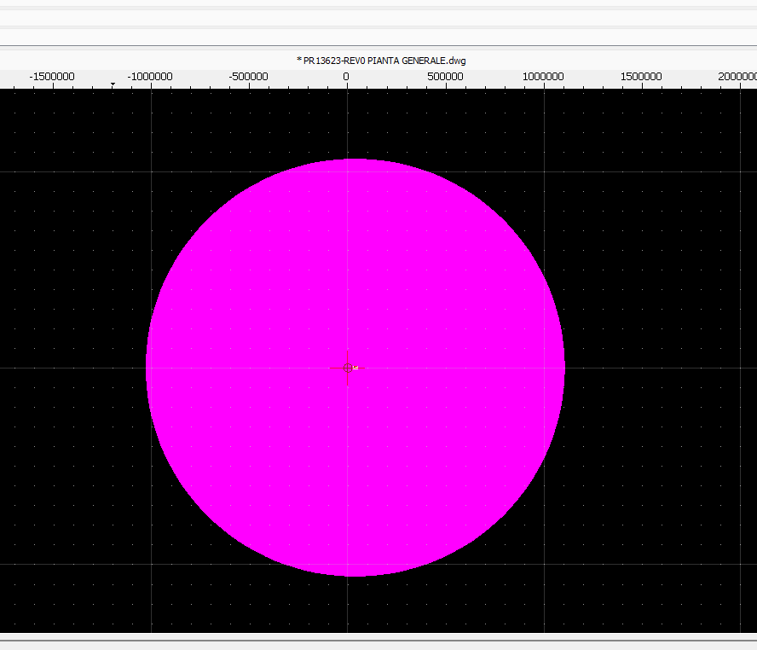Select the PR13623-REV0 PIANTA GENERALE.dwg document tab

(x=381, y=61)
